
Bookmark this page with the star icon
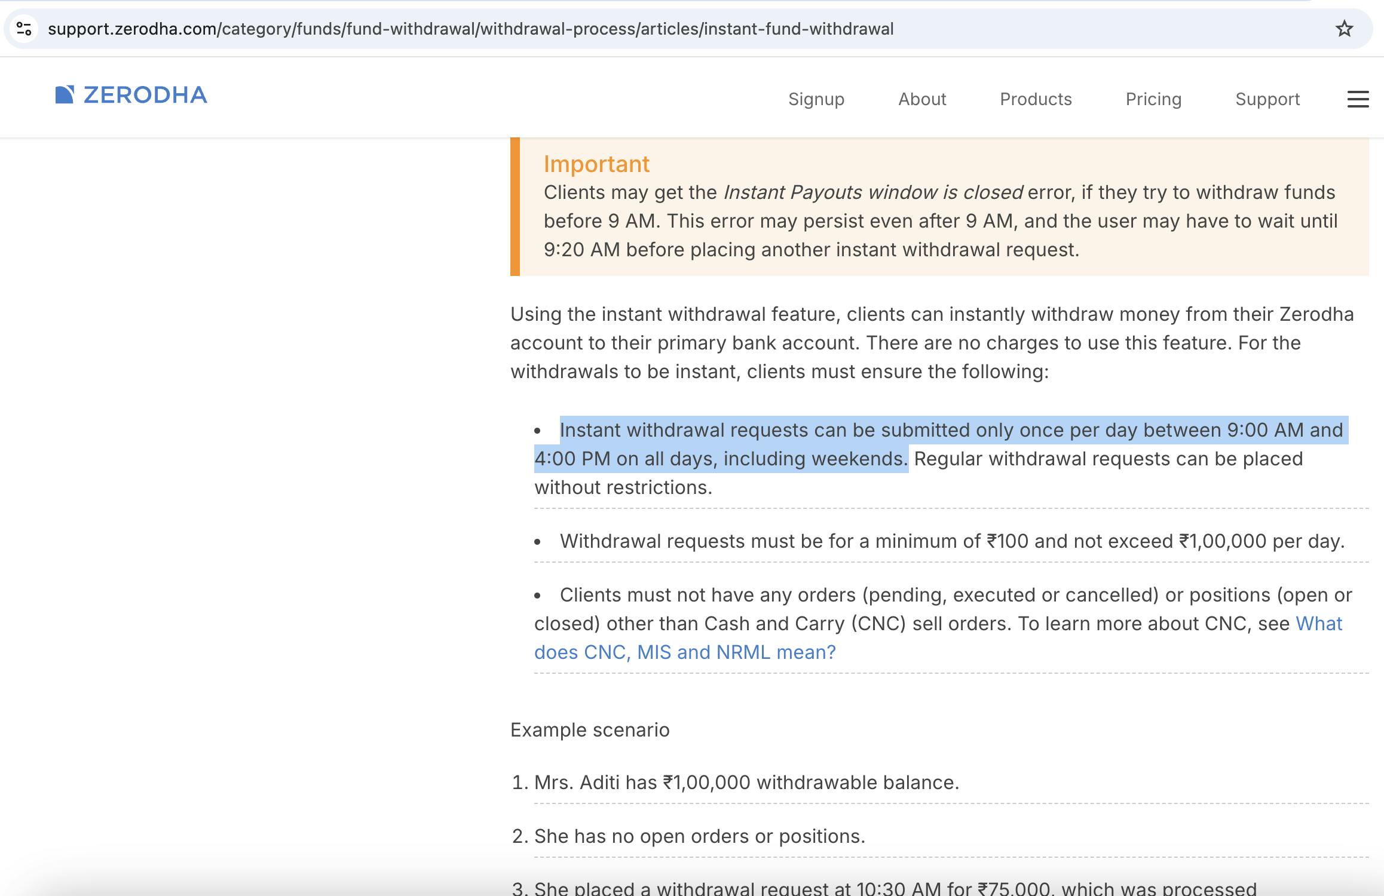click(x=1344, y=29)
